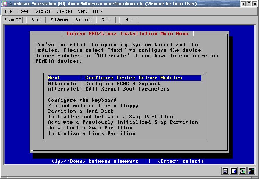
Task: Open the Devices menu
Action: [x=64, y=11]
